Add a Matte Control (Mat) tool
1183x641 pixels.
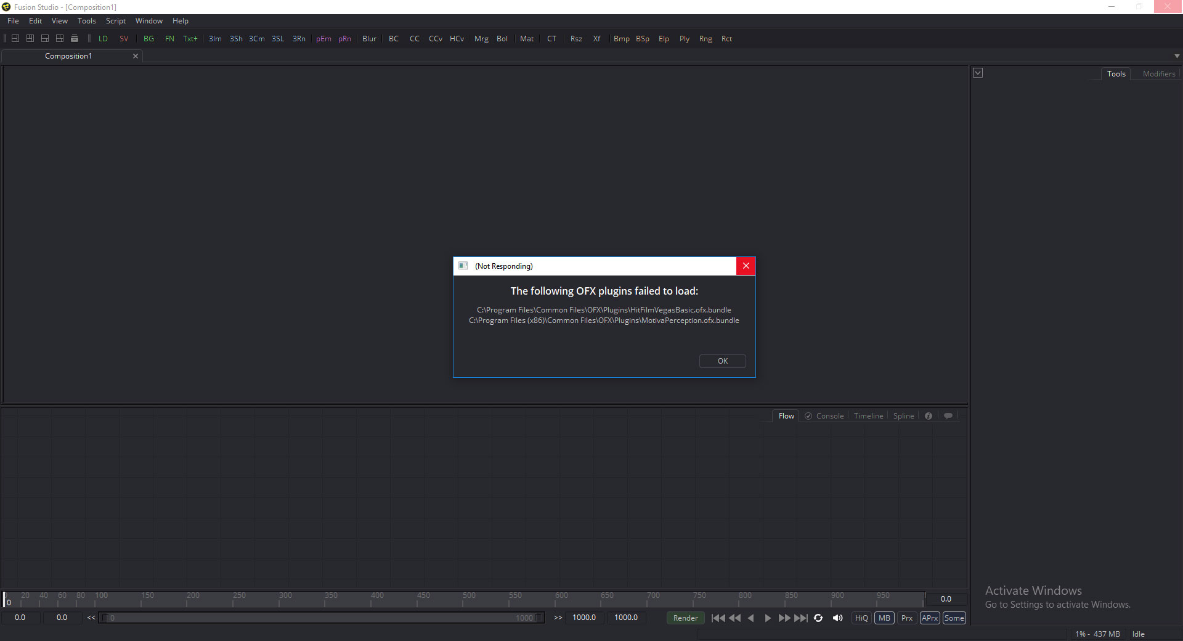tap(527, 39)
